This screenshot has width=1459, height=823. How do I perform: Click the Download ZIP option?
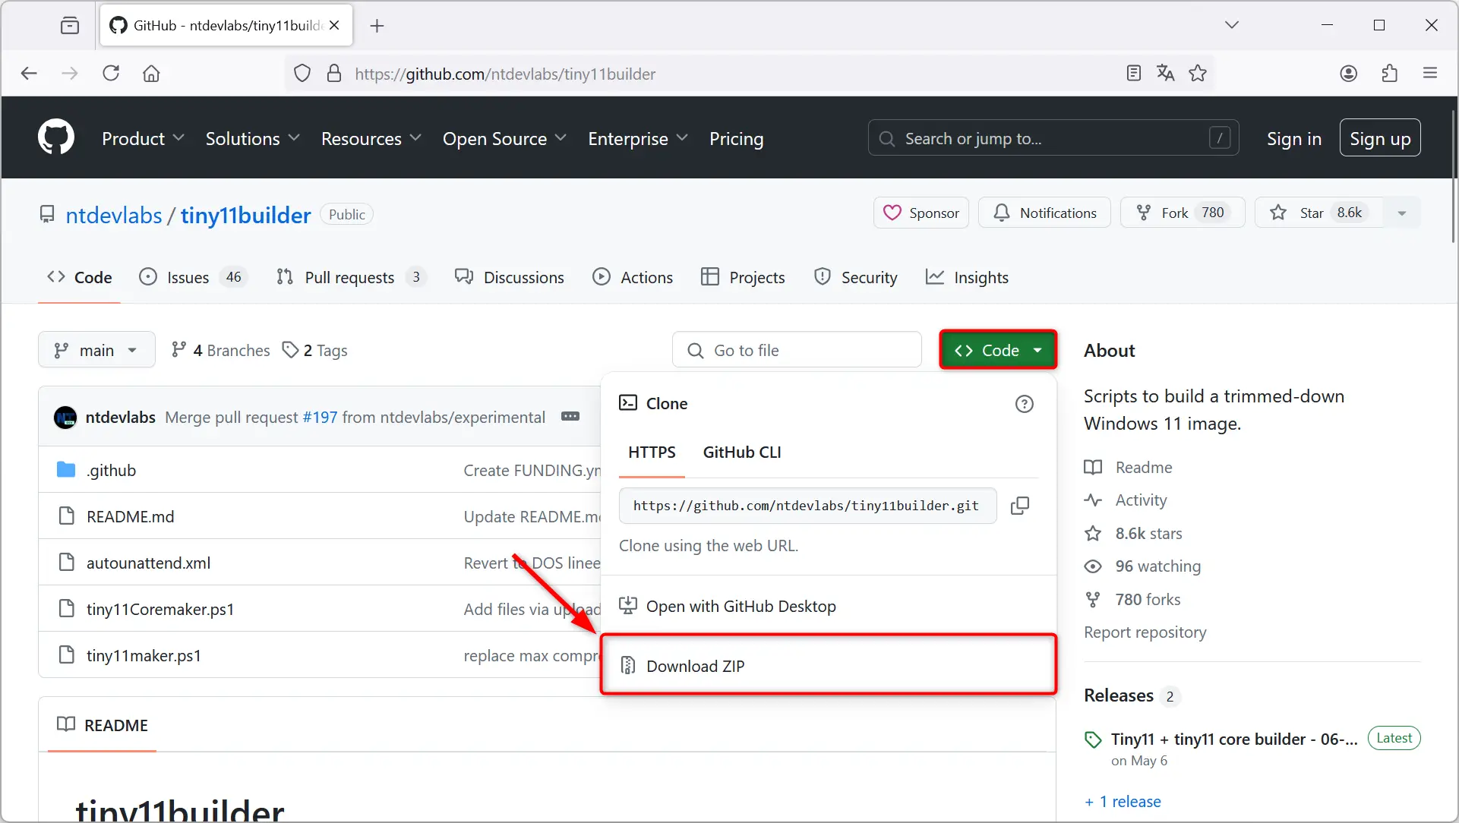[x=694, y=666]
